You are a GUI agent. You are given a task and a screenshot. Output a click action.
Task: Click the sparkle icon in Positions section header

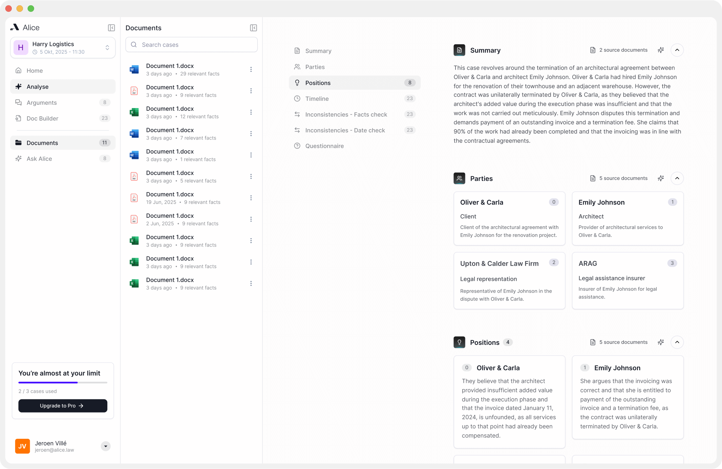coord(661,342)
